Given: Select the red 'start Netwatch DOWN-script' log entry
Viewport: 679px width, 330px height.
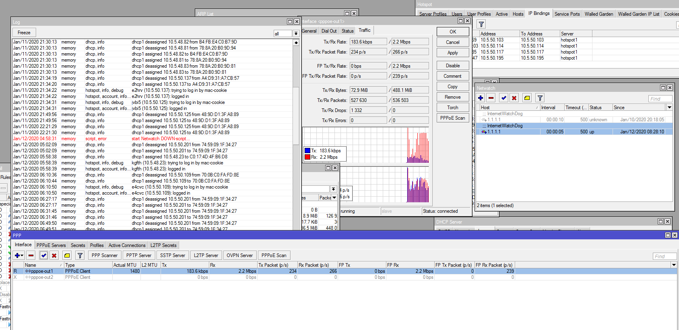Looking at the screenshot, I should [x=153, y=139].
